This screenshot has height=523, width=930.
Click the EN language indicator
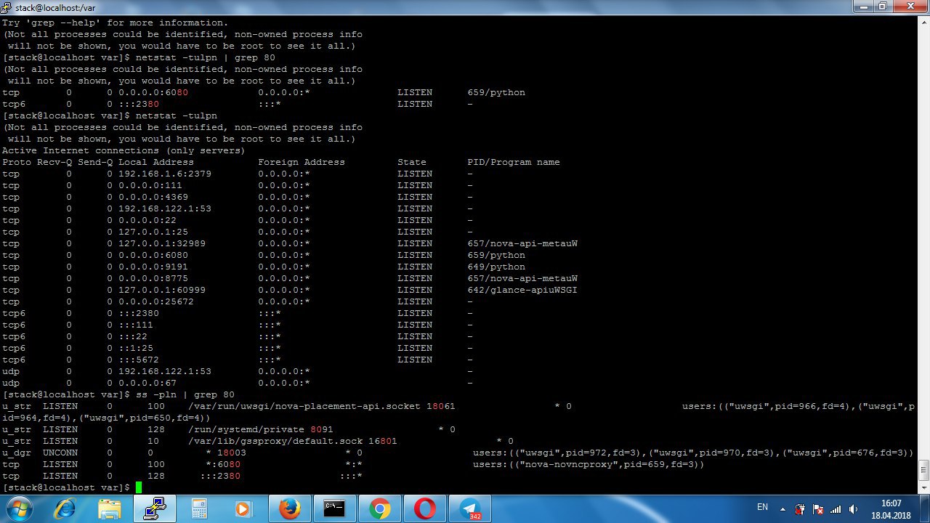pos(762,506)
